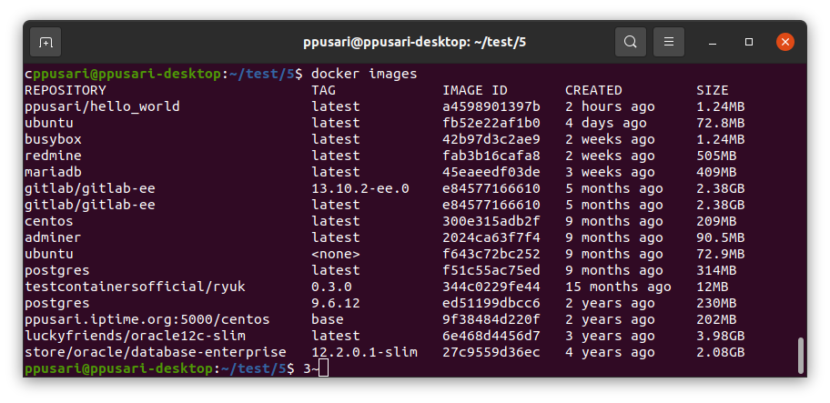The height and width of the screenshot is (403, 830).
Task: Click the SIZE column header
Action: click(x=713, y=90)
